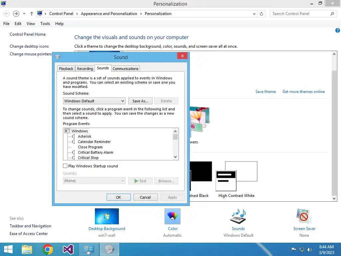Open the Tools menu
The width and height of the screenshot is (341, 256).
point(45,24)
